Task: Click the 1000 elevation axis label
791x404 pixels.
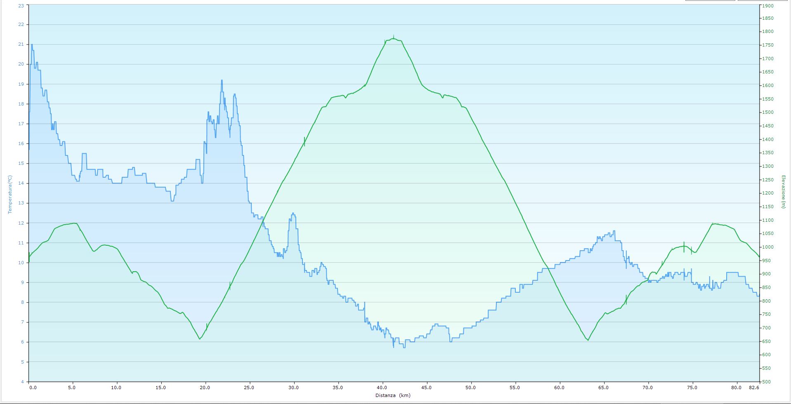Action: (768, 247)
